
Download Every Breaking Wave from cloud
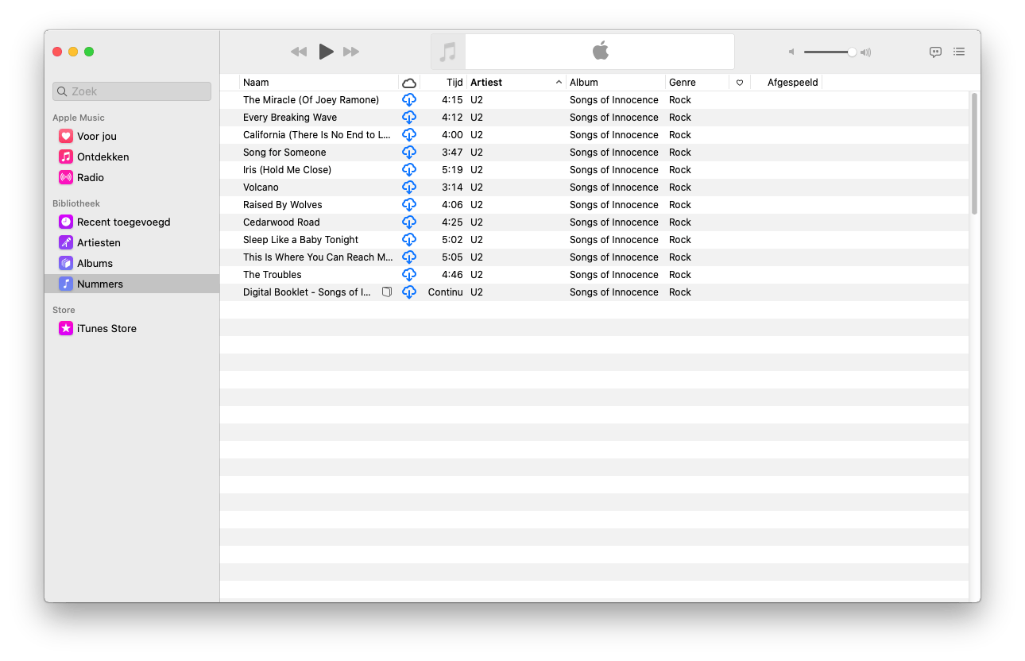tap(409, 118)
